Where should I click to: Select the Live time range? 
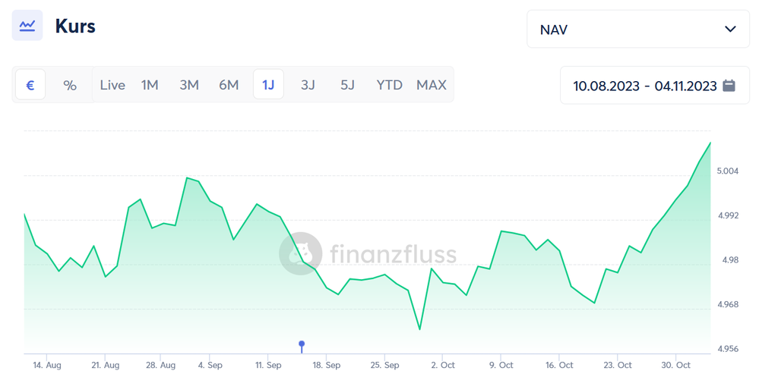[x=112, y=85]
